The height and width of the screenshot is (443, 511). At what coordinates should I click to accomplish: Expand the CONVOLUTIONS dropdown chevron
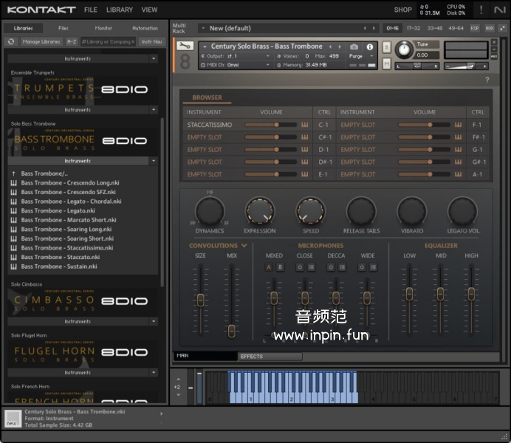coord(244,246)
